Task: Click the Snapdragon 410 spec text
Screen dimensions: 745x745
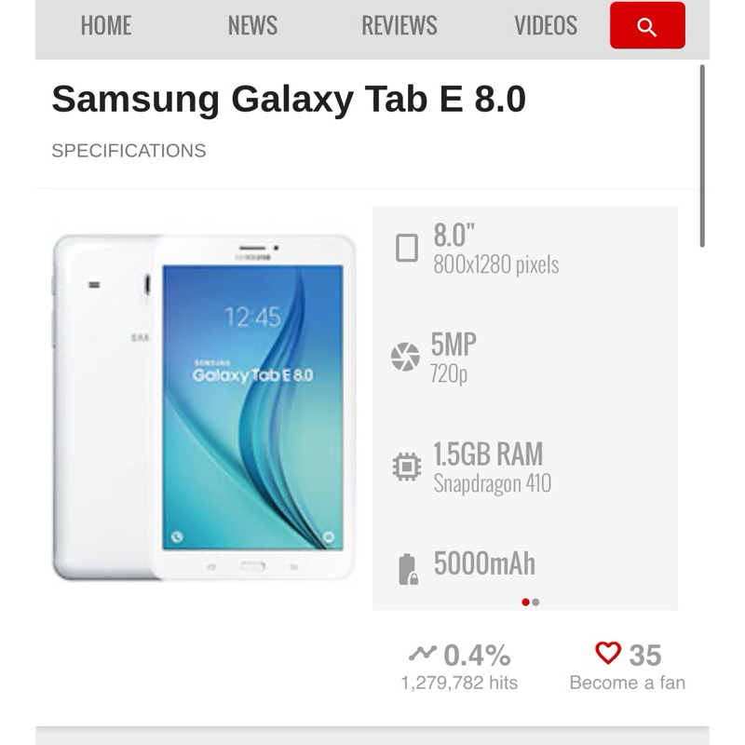Action: coord(493,483)
